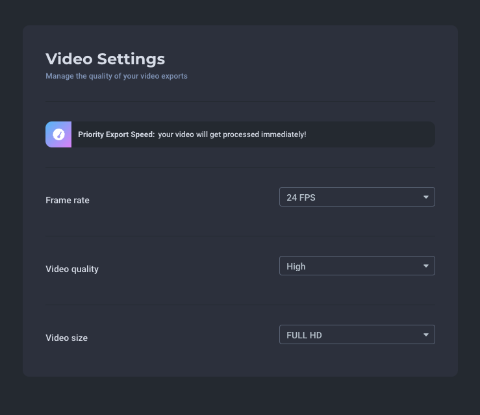Open the Video size dropdown
Image resolution: width=480 pixels, height=415 pixels.
point(357,334)
